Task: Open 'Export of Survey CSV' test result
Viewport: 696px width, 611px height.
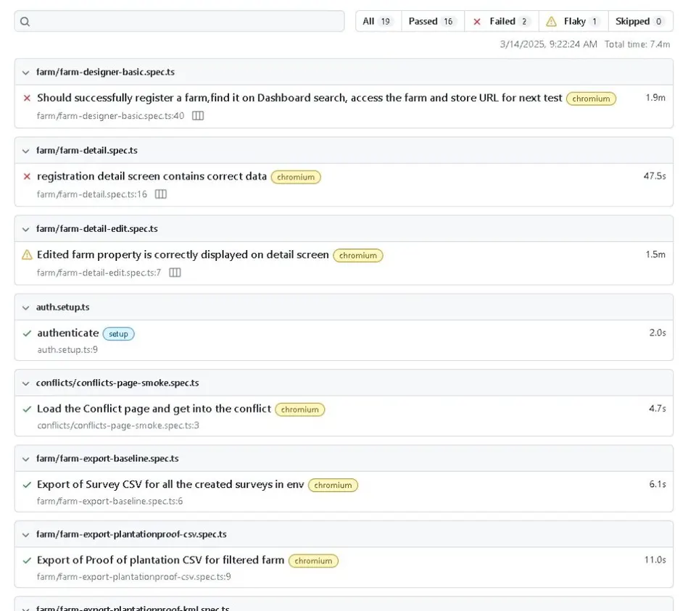Action: pos(170,485)
